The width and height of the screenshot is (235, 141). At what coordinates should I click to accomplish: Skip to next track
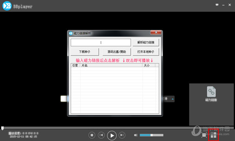pos(122,135)
